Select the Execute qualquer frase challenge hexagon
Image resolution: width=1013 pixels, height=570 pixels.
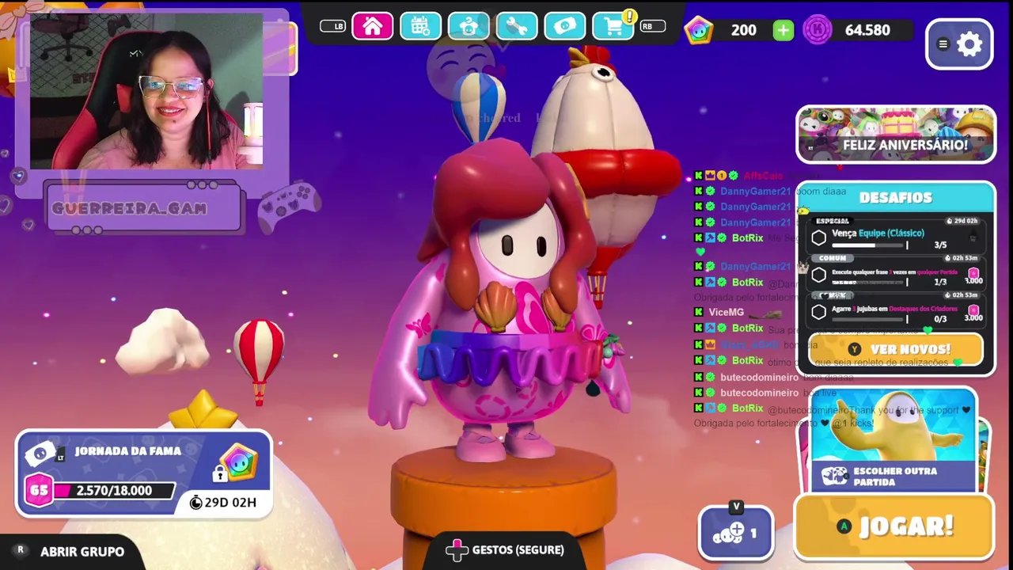click(819, 275)
